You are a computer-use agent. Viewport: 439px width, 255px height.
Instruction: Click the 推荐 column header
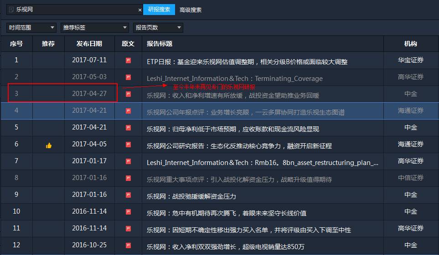(x=48, y=44)
